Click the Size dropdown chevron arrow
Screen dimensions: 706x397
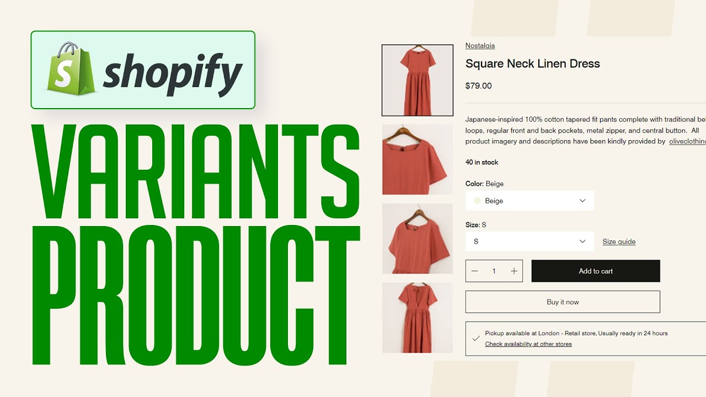coord(582,242)
